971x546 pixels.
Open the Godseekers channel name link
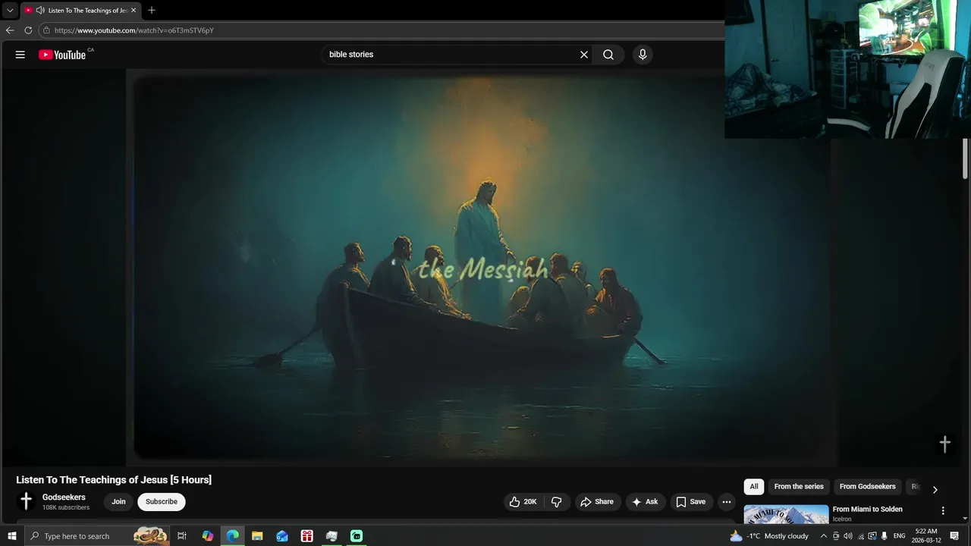64,497
